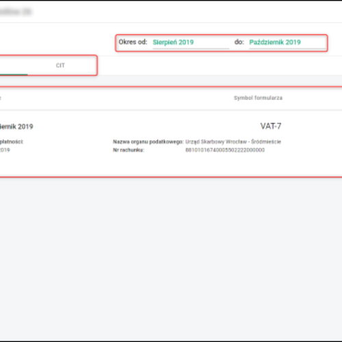Click the underline beneath Sierpień 2019 field

coord(191,49)
